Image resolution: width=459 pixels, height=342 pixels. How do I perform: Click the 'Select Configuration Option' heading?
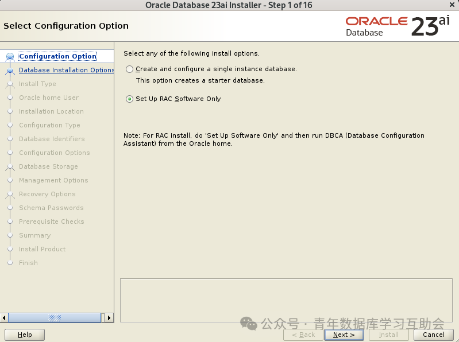66,26
